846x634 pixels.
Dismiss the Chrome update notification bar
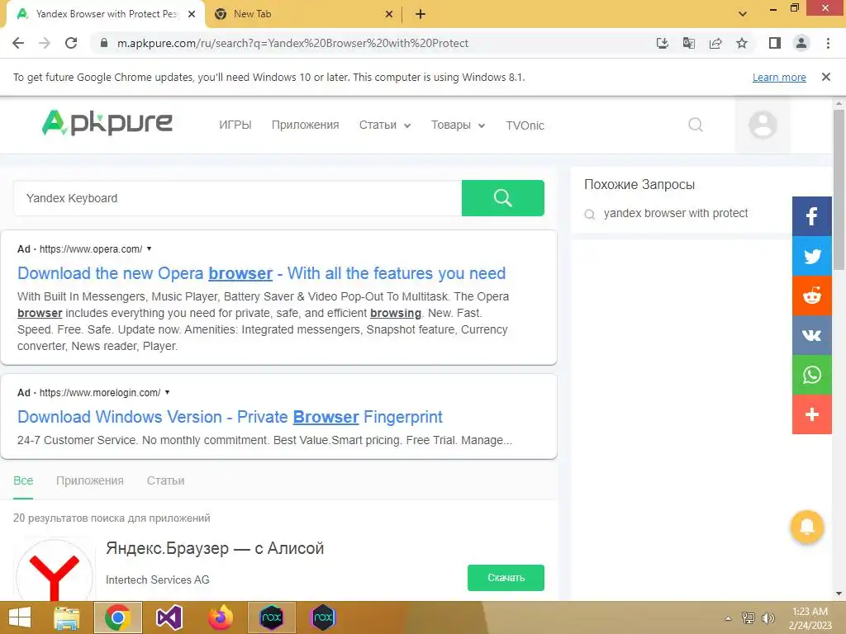(x=826, y=77)
